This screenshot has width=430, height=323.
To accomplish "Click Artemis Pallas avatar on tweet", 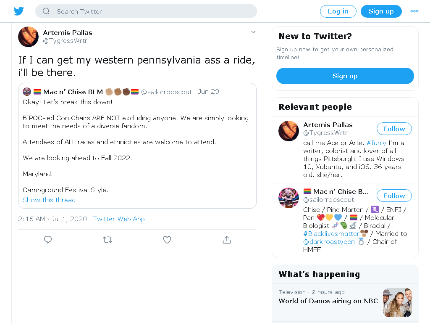I will pyautogui.click(x=28, y=37).
